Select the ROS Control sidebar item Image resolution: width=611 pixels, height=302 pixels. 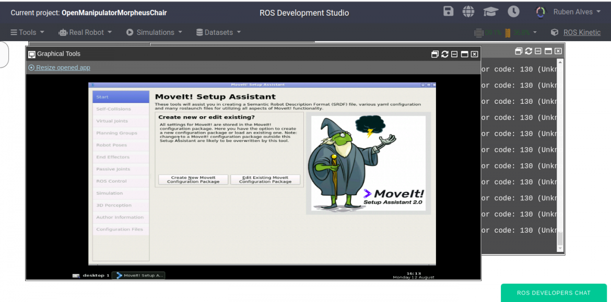point(121,182)
